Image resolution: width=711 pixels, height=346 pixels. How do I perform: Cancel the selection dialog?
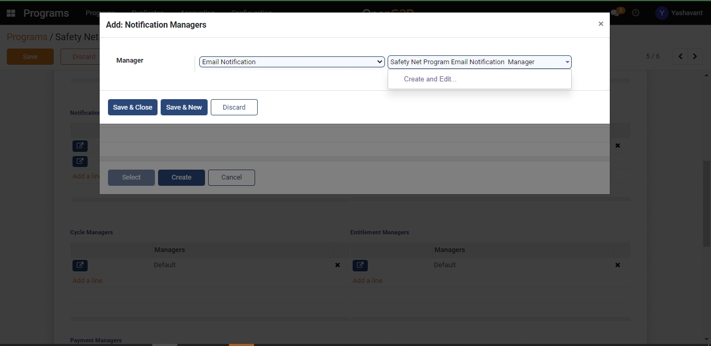click(x=231, y=177)
